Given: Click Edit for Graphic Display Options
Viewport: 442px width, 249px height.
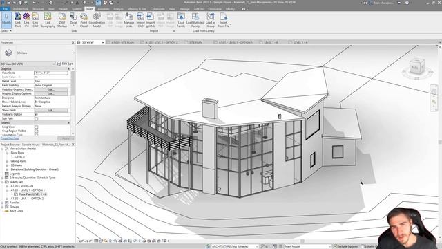Looking at the screenshot, I should pos(51,94).
